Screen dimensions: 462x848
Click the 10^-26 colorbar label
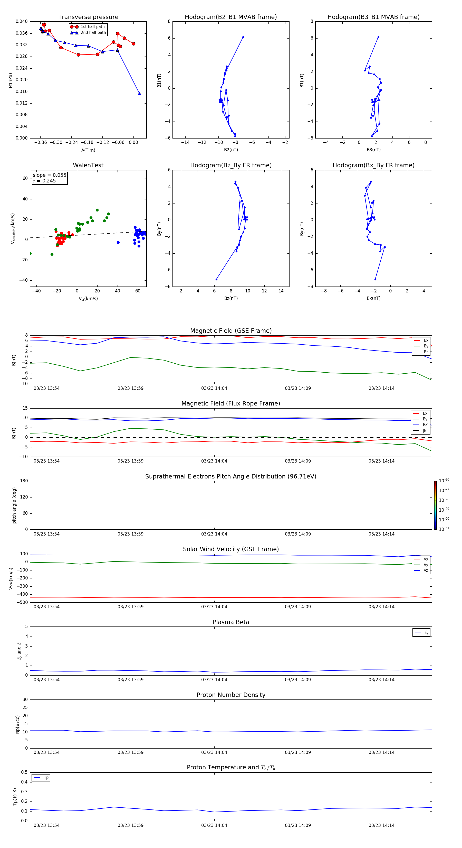pos(444,481)
